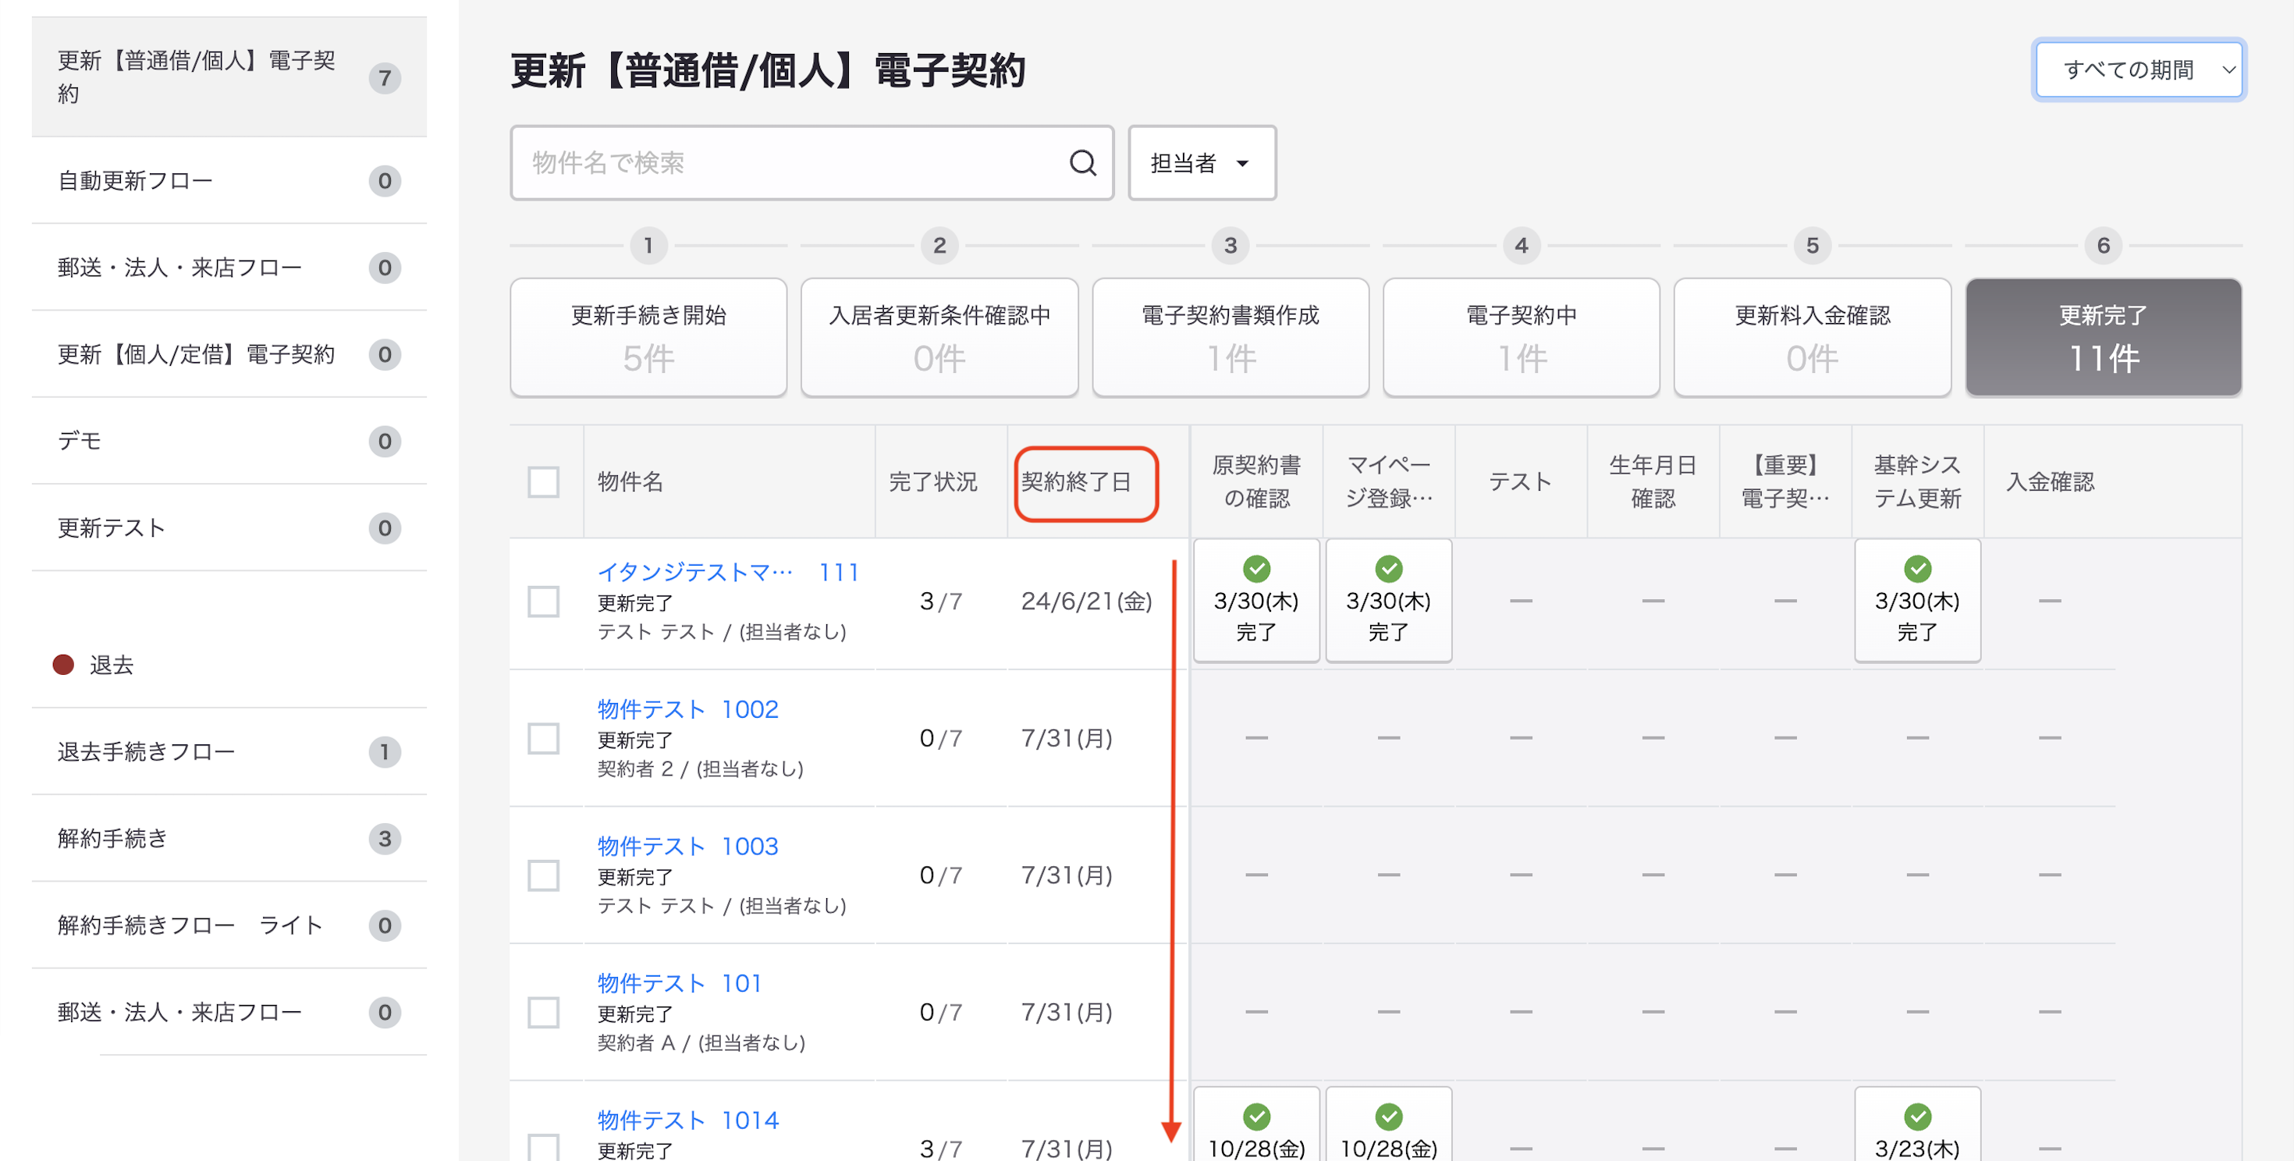Click the 【重要】電子契… column header
Screen dimensions: 2294x1161
pyautogui.click(x=1785, y=481)
